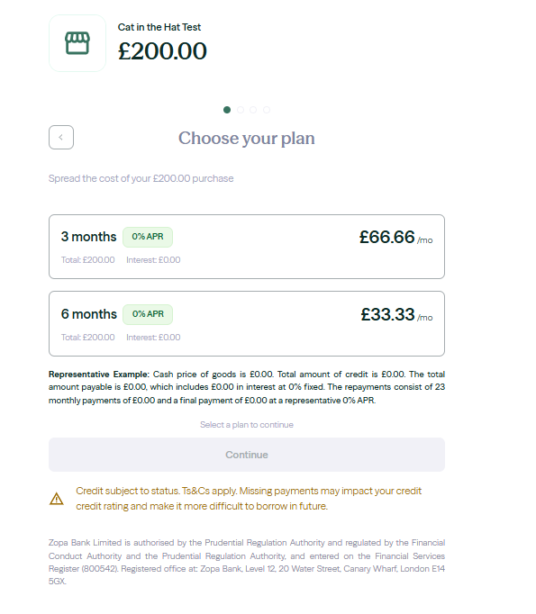Click the fourth progress step dot
Viewport: 536px width, 614px height.
pyautogui.click(x=267, y=110)
